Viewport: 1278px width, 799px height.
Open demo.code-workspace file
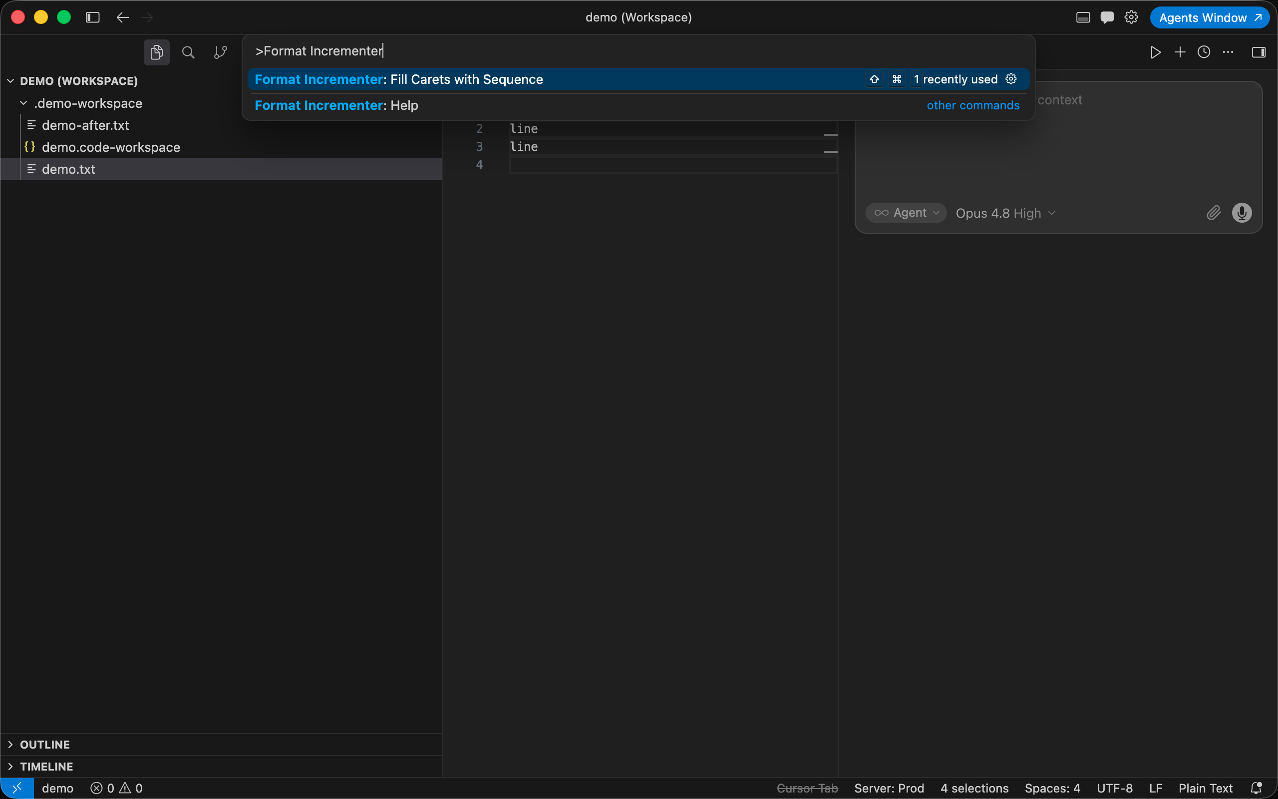111,147
